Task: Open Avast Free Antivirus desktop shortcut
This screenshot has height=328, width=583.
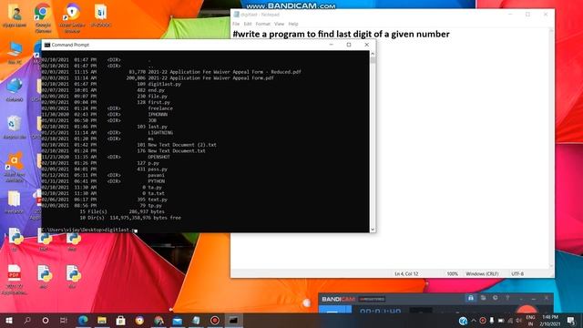Action: 15,167
